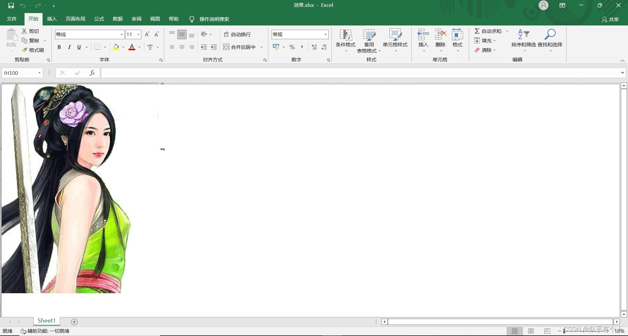Save the workbook with the save icon
The height and width of the screenshot is (336, 628).
click(x=11, y=6)
